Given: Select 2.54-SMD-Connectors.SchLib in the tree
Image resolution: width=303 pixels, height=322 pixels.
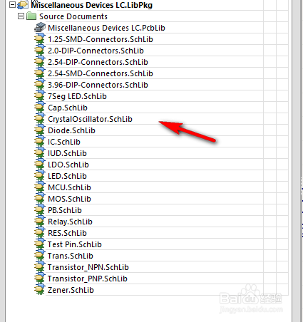Looking at the screenshot, I should point(101,73).
